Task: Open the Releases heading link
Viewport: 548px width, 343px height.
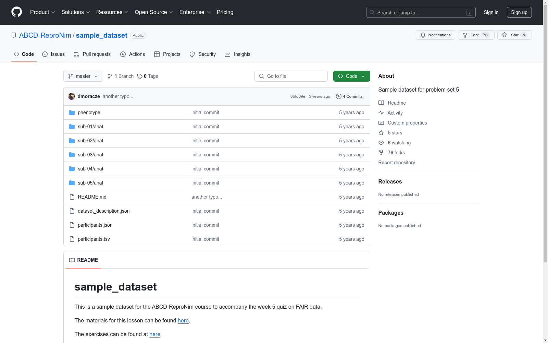Action: coord(390,182)
